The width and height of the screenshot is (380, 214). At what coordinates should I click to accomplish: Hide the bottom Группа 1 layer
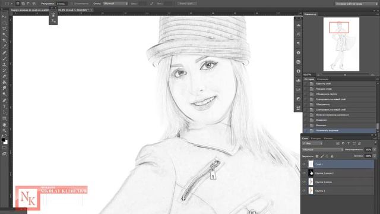tap(304, 191)
